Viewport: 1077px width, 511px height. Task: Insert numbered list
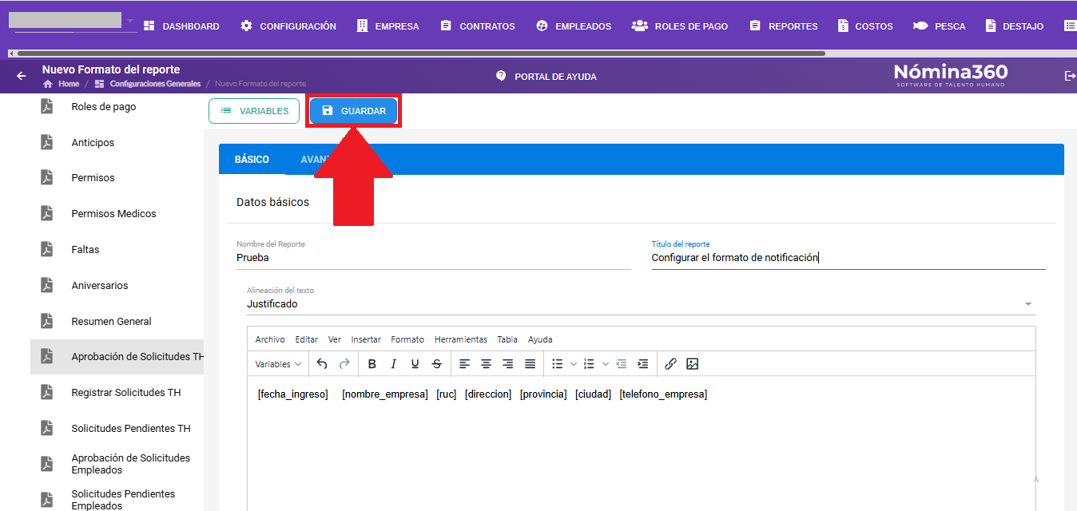coord(589,364)
